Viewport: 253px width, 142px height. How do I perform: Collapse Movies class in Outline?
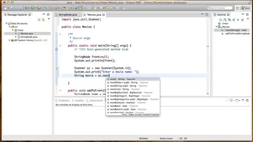[x=216, y=27]
